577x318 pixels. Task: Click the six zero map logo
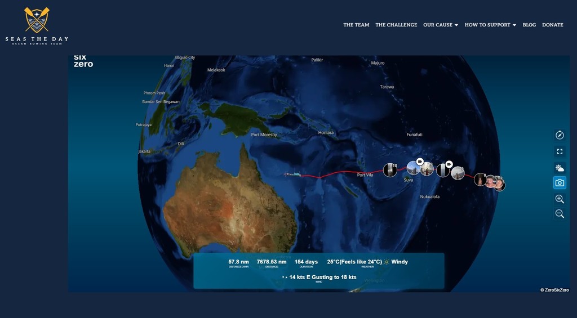click(x=83, y=61)
